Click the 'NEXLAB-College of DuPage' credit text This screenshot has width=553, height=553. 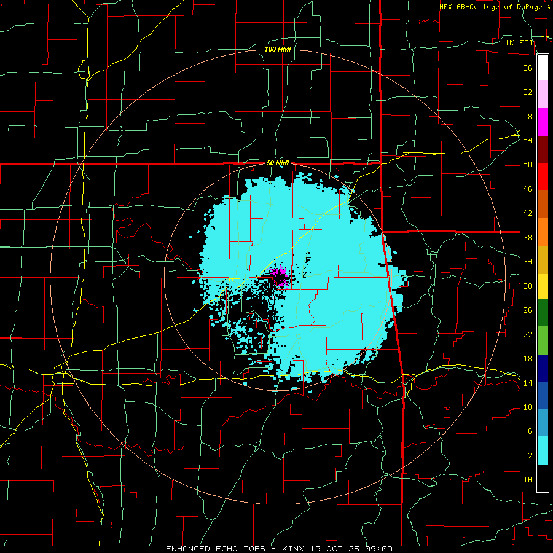(x=492, y=7)
